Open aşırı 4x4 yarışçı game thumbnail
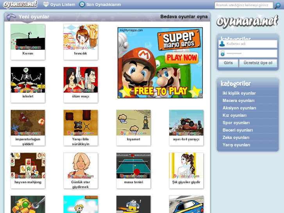 (186, 123)
